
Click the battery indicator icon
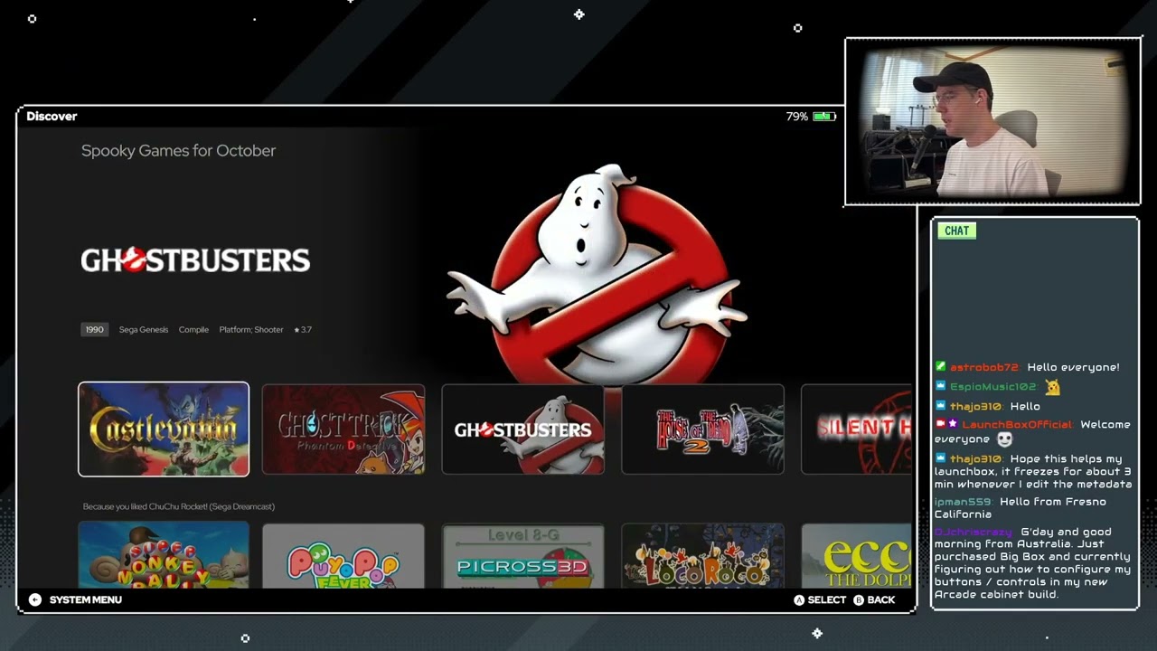click(x=823, y=117)
